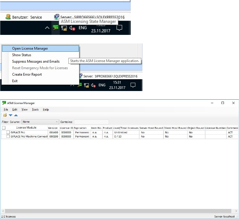Open the File menu

(6, 109)
